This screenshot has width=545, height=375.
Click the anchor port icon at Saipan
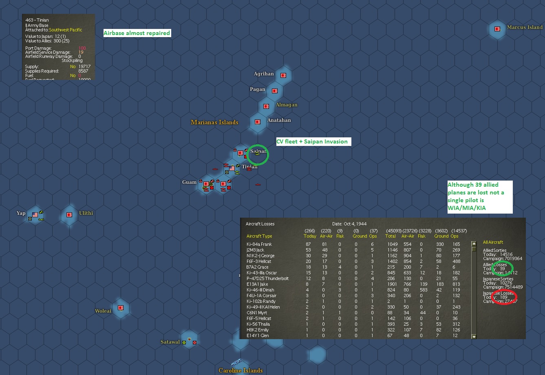(235, 150)
